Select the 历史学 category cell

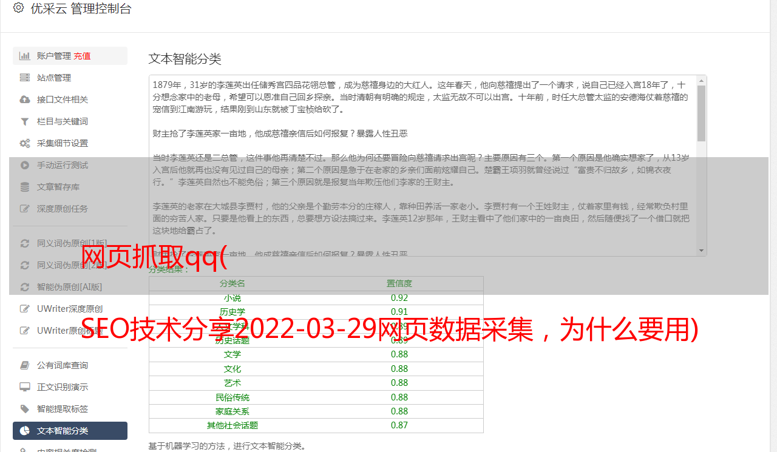(x=232, y=312)
